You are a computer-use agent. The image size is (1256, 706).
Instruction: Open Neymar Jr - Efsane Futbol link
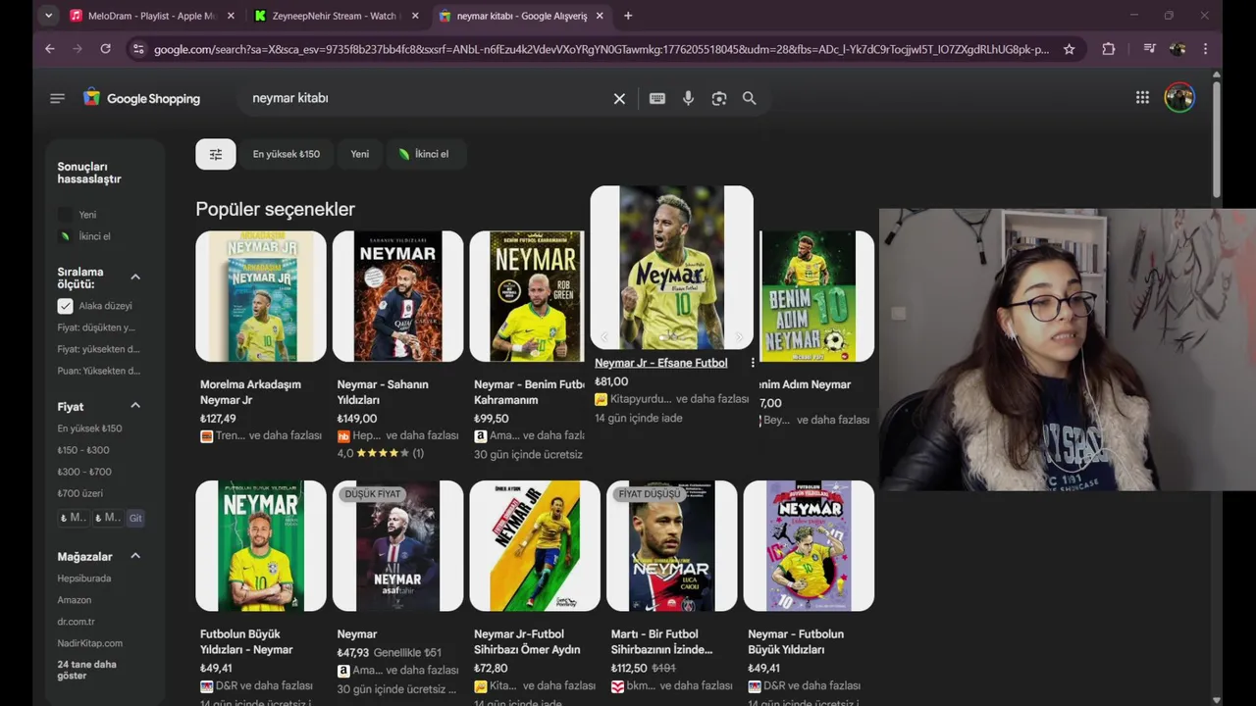pyautogui.click(x=660, y=363)
